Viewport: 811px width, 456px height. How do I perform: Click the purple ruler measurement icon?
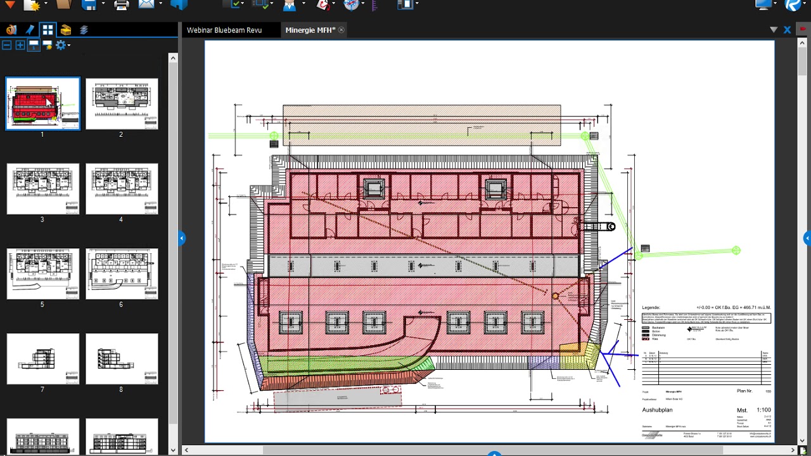tap(374, 5)
